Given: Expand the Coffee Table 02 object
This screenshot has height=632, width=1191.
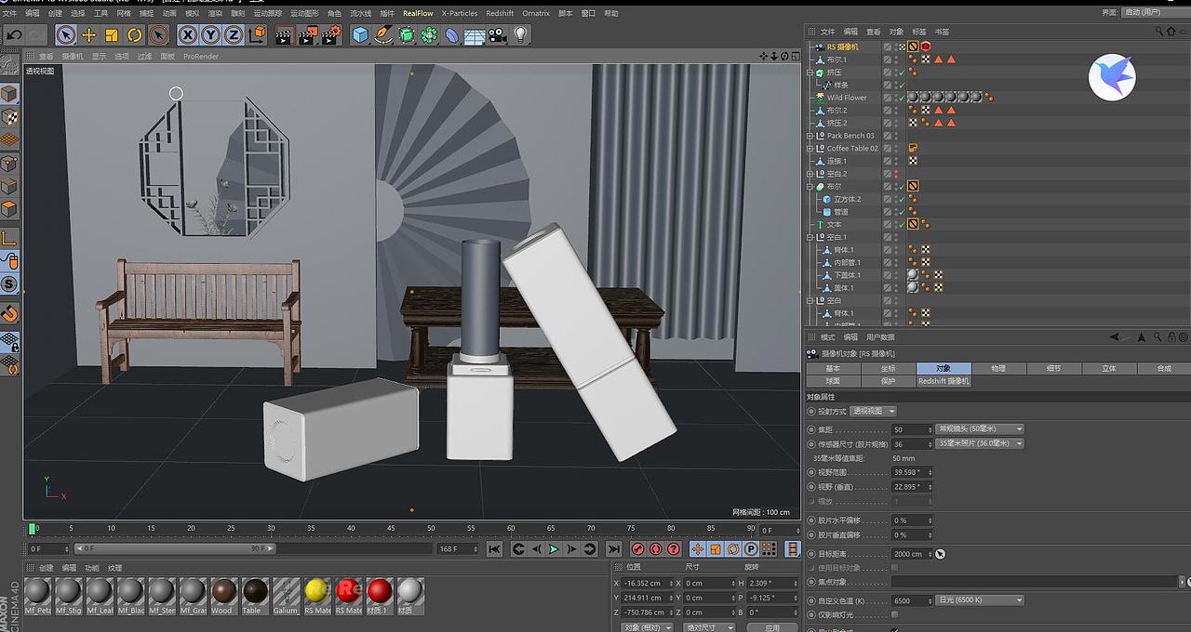Looking at the screenshot, I should (x=810, y=148).
